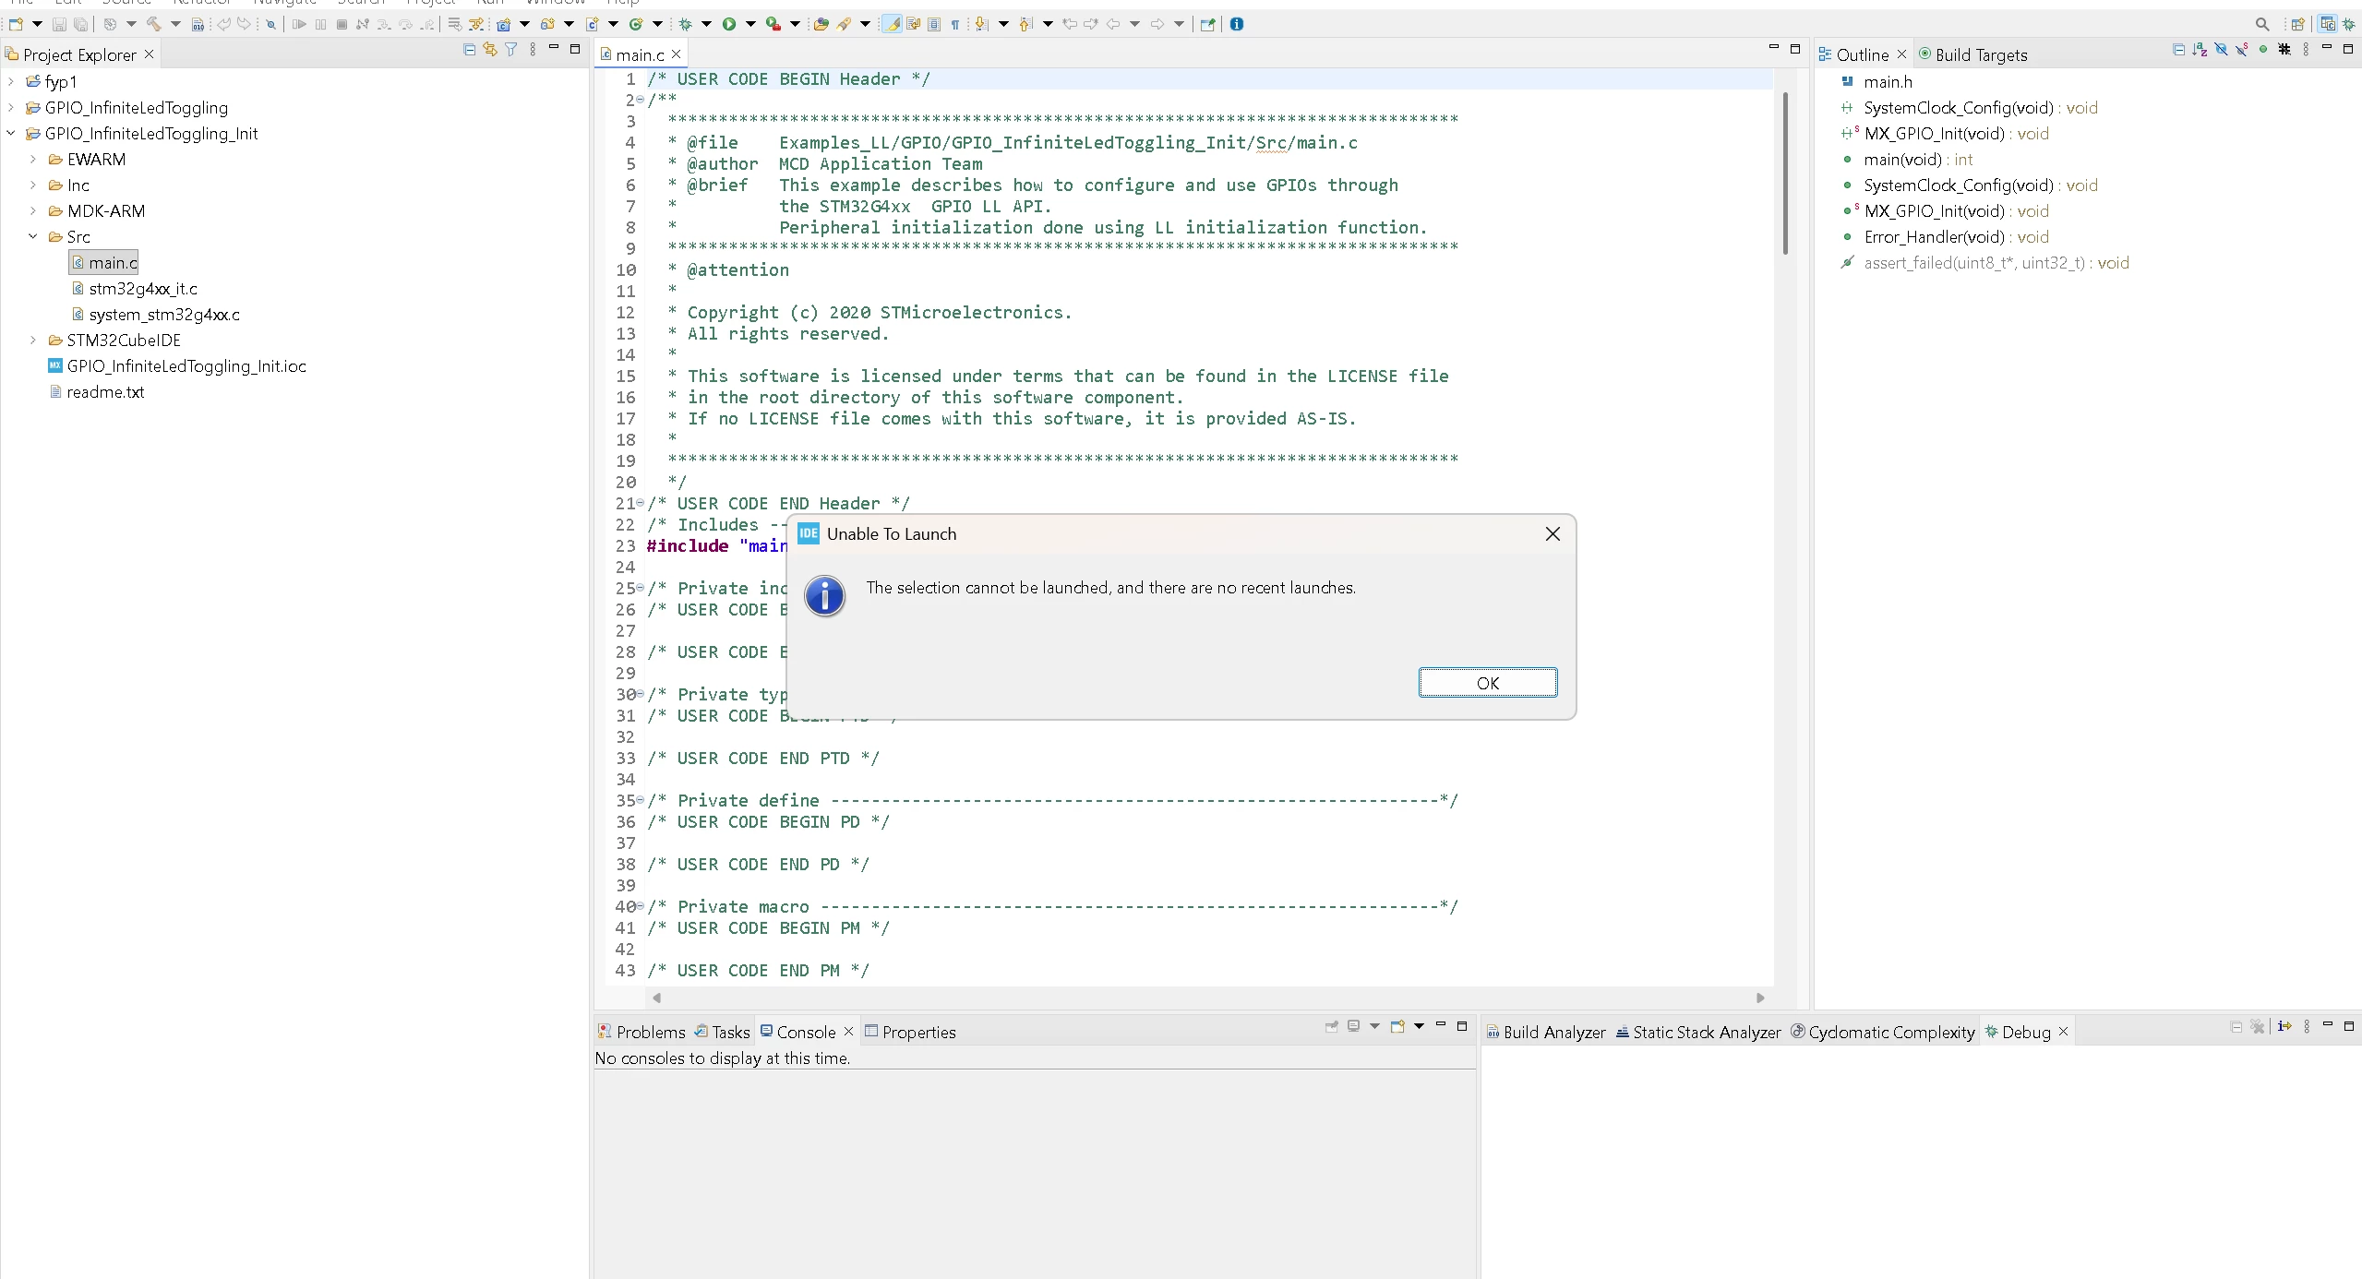Image resolution: width=2362 pixels, height=1279 pixels.
Task: Click the Resume debug icon
Action: (x=299, y=24)
